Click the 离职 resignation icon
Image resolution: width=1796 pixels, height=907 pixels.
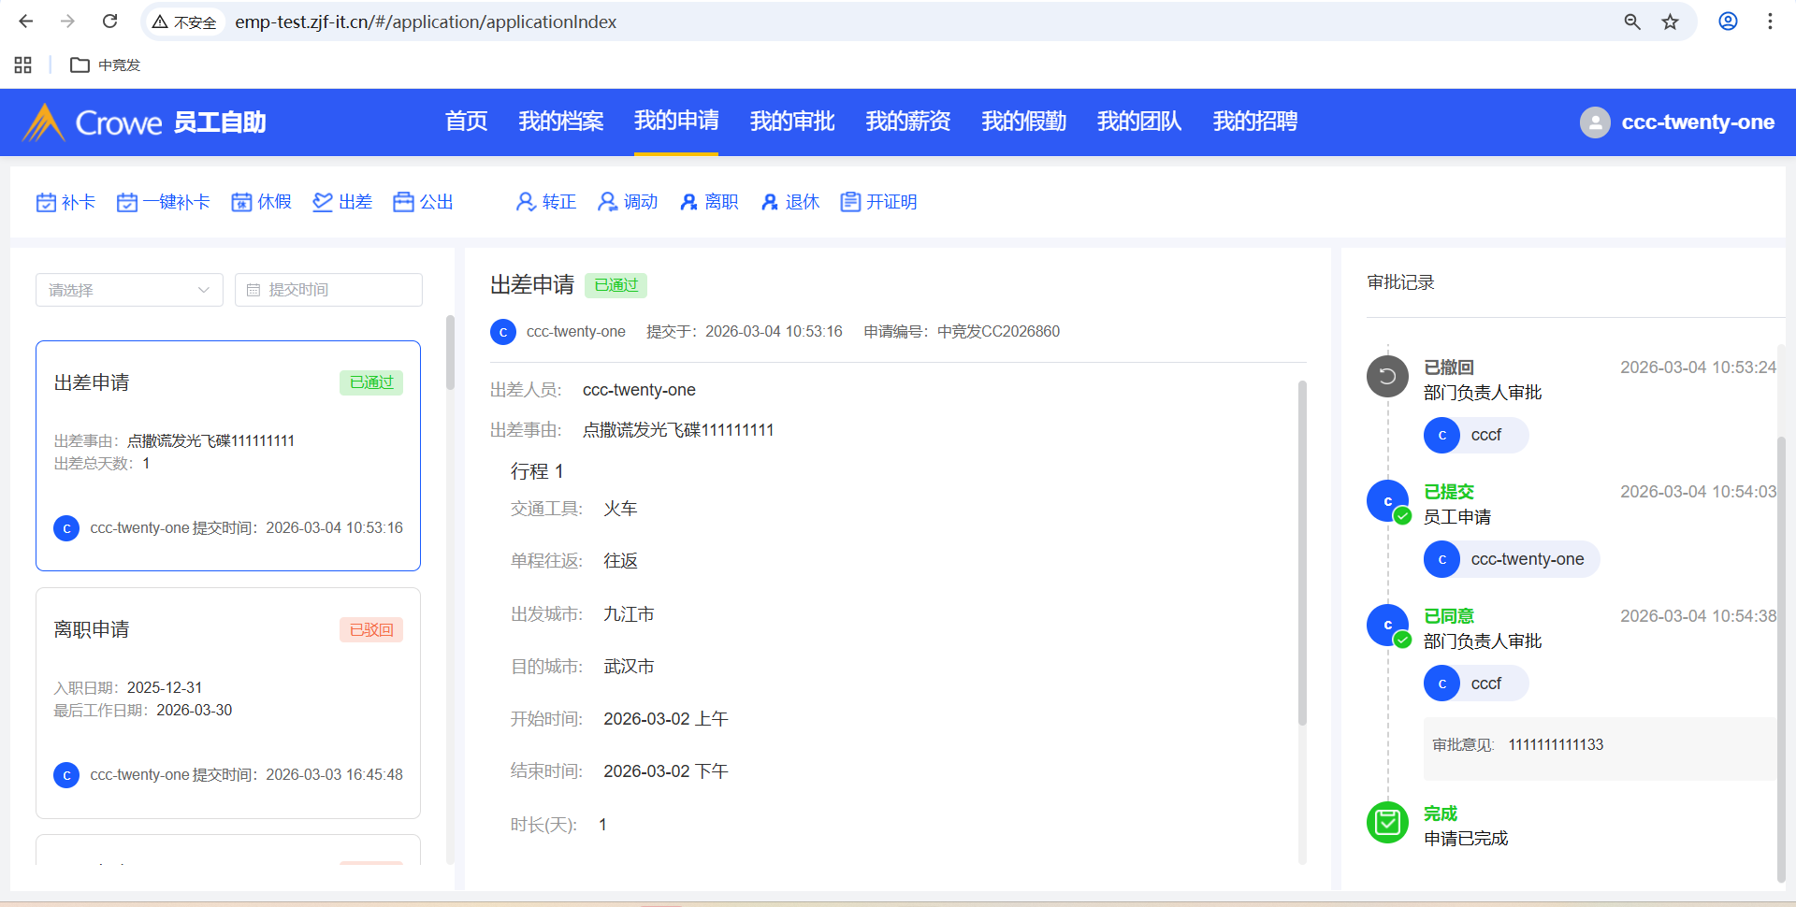click(x=689, y=202)
